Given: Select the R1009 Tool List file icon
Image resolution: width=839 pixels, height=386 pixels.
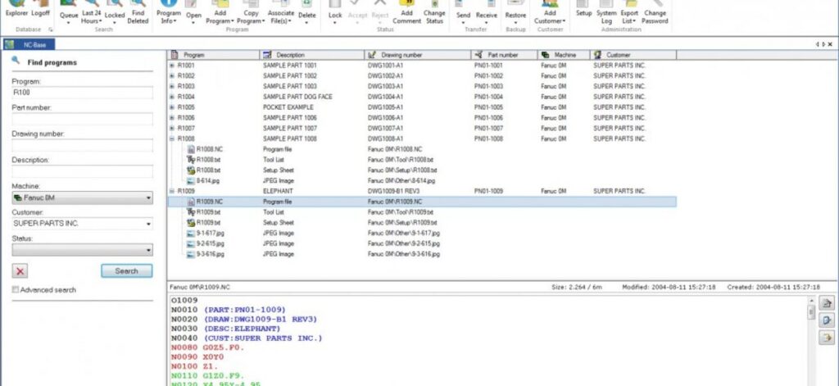Looking at the screenshot, I should pyautogui.click(x=191, y=212).
